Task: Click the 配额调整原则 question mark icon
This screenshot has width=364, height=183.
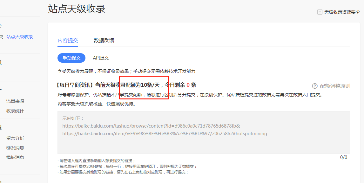Action: click(x=314, y=86)
